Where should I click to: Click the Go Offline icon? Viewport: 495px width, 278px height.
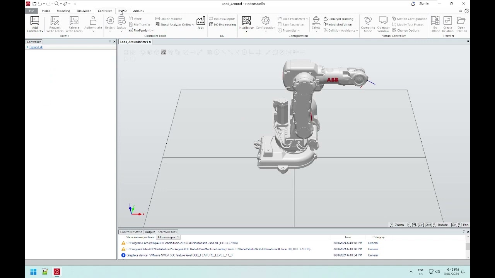[x=435, y=21]
